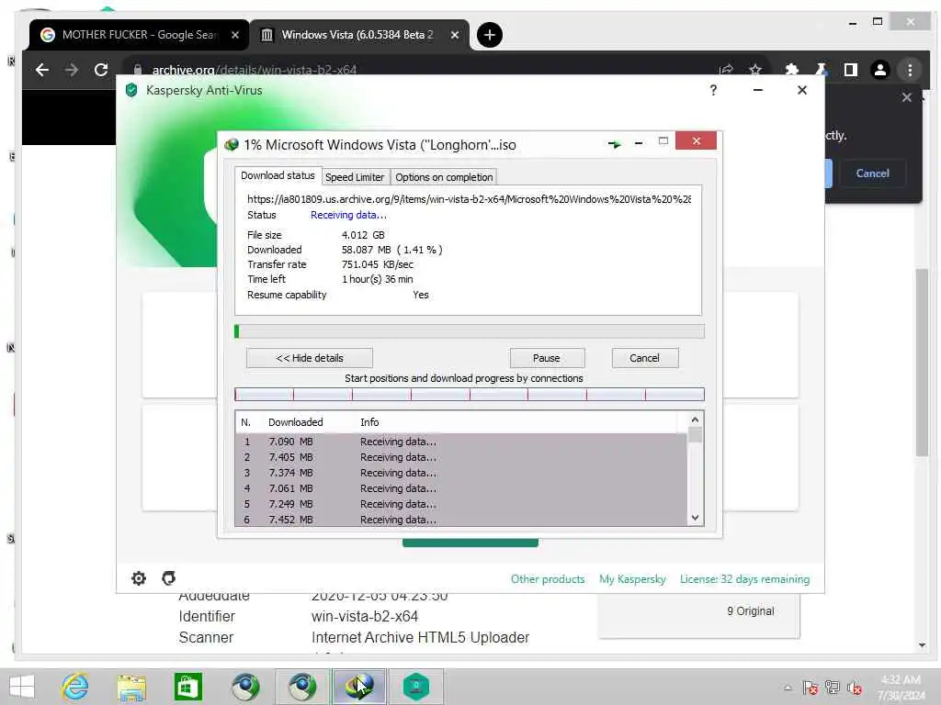
Task: Bookmark this page with the star icon
Action: tap(755, 70)
